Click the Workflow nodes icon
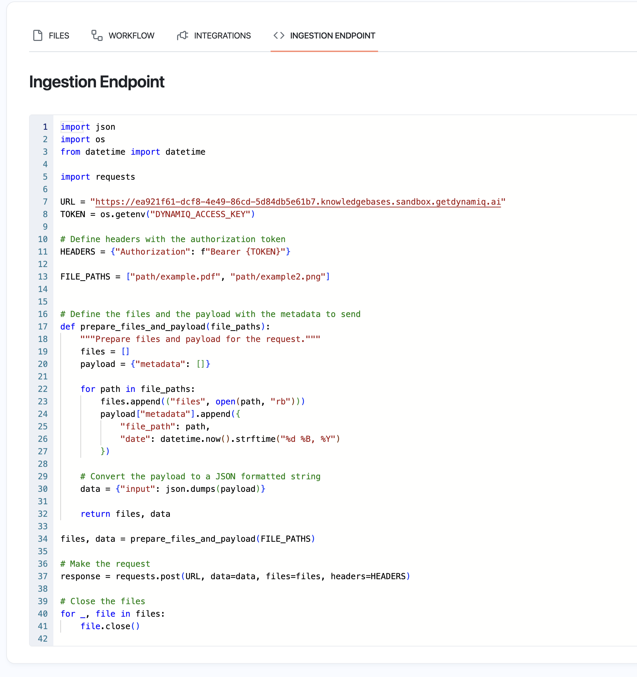The height and width of the screenshot is (677, 637). [97, 35]
